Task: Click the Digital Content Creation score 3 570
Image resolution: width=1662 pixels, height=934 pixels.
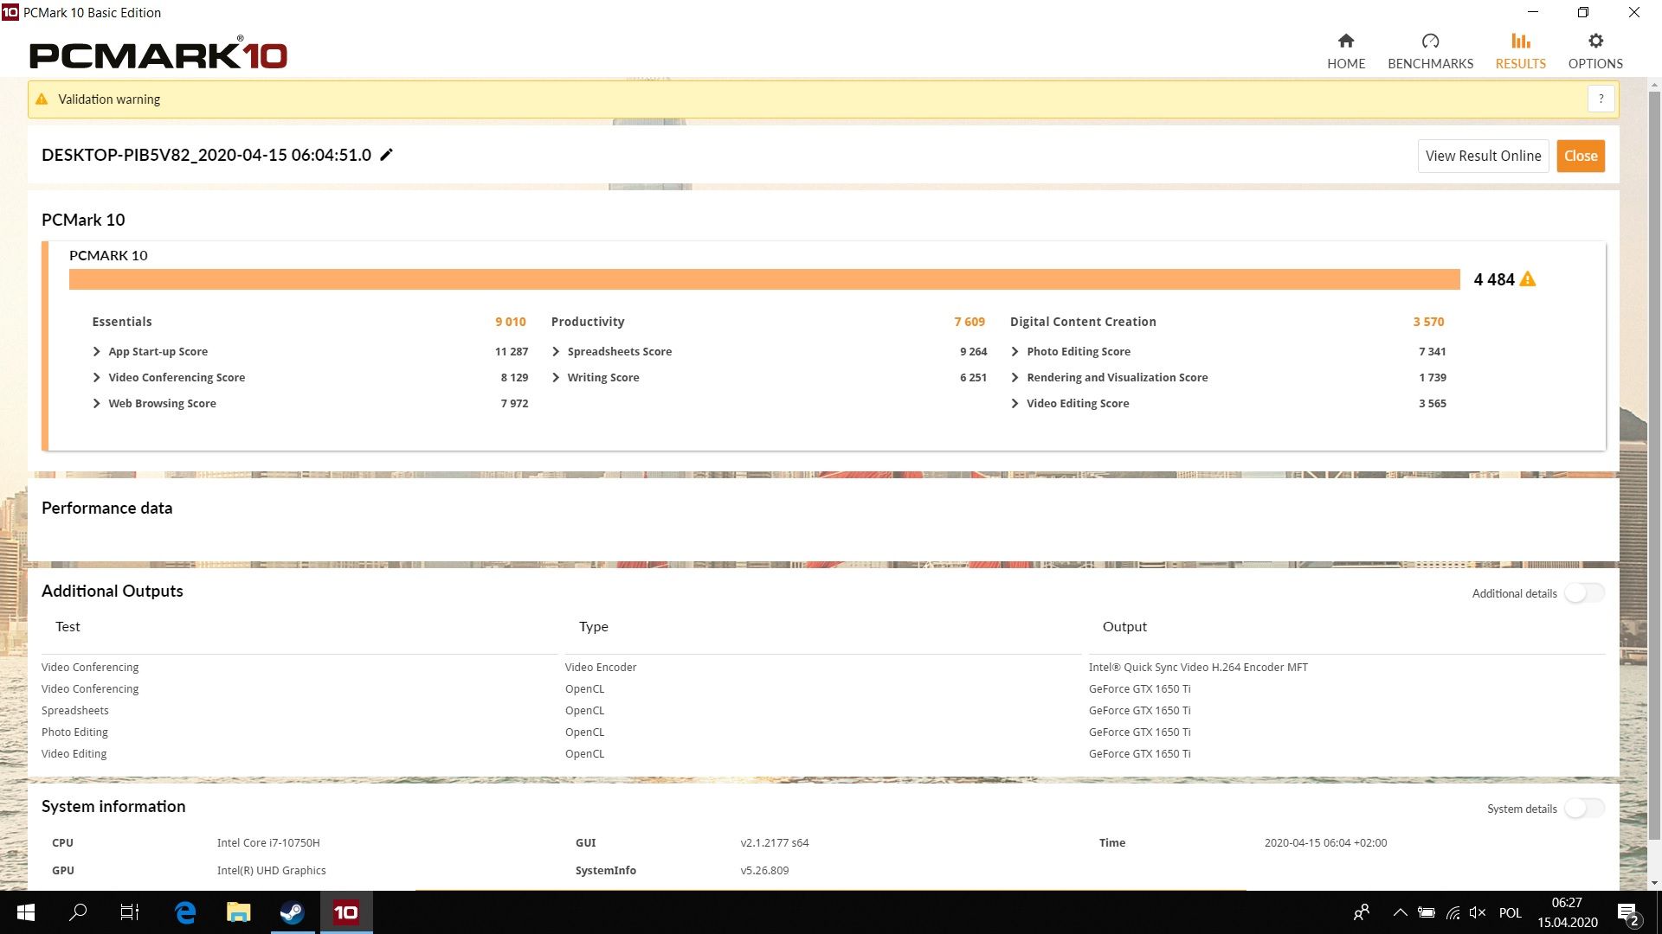Action: (1428, 322)
